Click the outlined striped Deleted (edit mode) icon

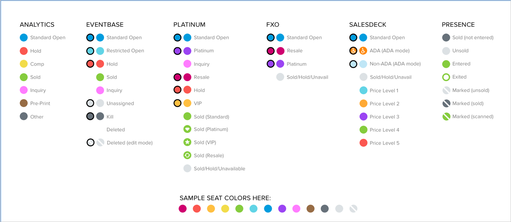pyautogui.click(x=90, y=143)
